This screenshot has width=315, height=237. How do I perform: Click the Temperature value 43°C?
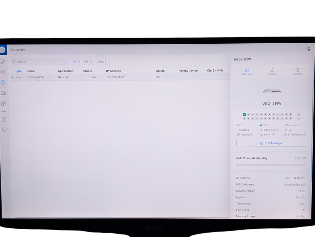[x=302, y=204]
